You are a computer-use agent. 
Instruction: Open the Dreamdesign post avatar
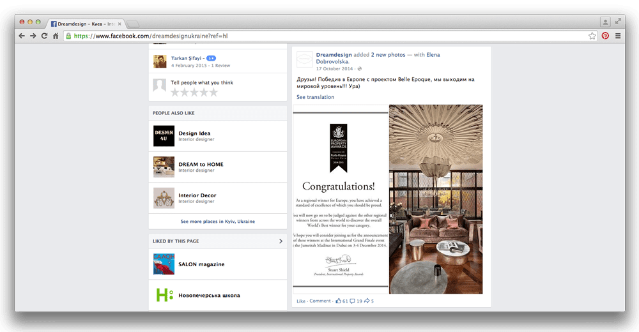304,59
